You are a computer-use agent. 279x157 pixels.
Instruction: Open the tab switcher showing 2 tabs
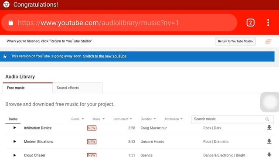coord(250,23)
